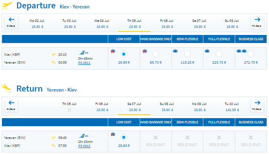Select Business Class fare 272.73 € radio

point(251,54)
